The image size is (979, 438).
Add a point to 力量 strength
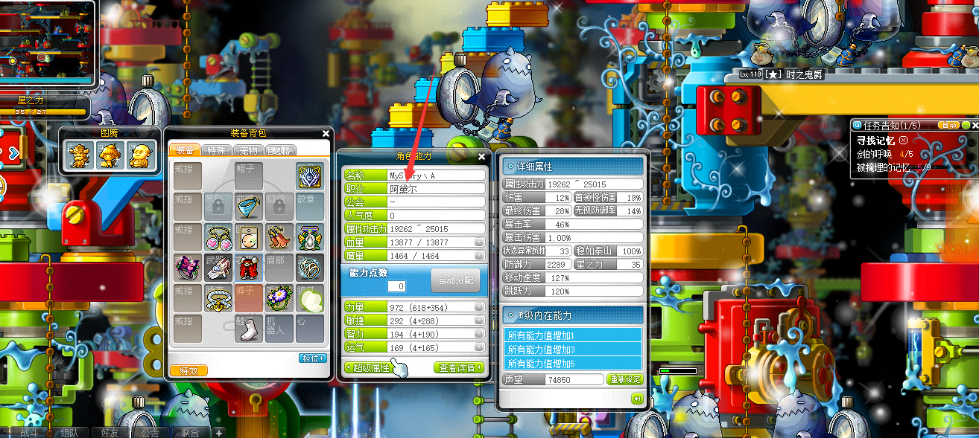(479, 307)
